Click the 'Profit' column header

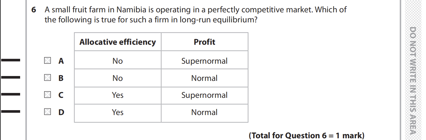coord(204,42)
